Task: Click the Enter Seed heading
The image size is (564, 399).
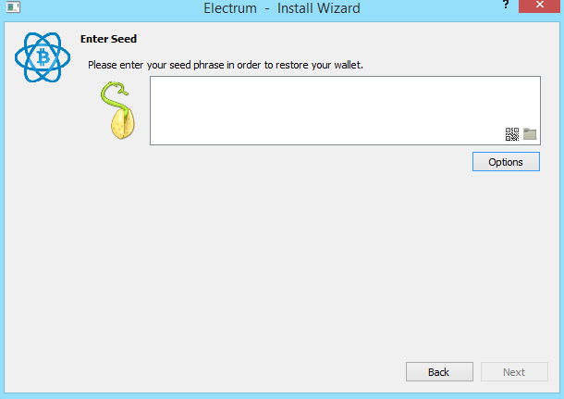Action: click(108, 39)
